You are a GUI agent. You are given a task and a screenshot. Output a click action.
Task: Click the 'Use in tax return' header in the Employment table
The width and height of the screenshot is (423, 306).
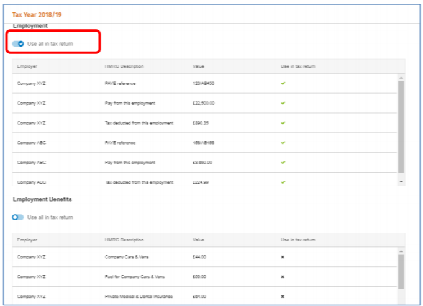pyautogui.click(x=298, y=66)
